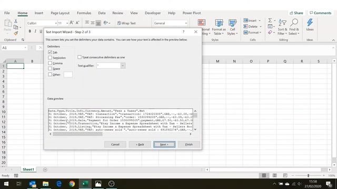Viewport: 337px width, 189px height.
Task: Click the Delete cells icon
Action: (x=246, y=26)
